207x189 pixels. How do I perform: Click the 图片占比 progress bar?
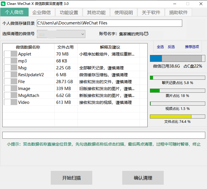177,91
